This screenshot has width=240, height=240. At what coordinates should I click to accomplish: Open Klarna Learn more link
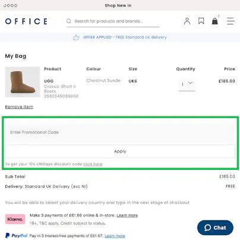click(127, 215)
